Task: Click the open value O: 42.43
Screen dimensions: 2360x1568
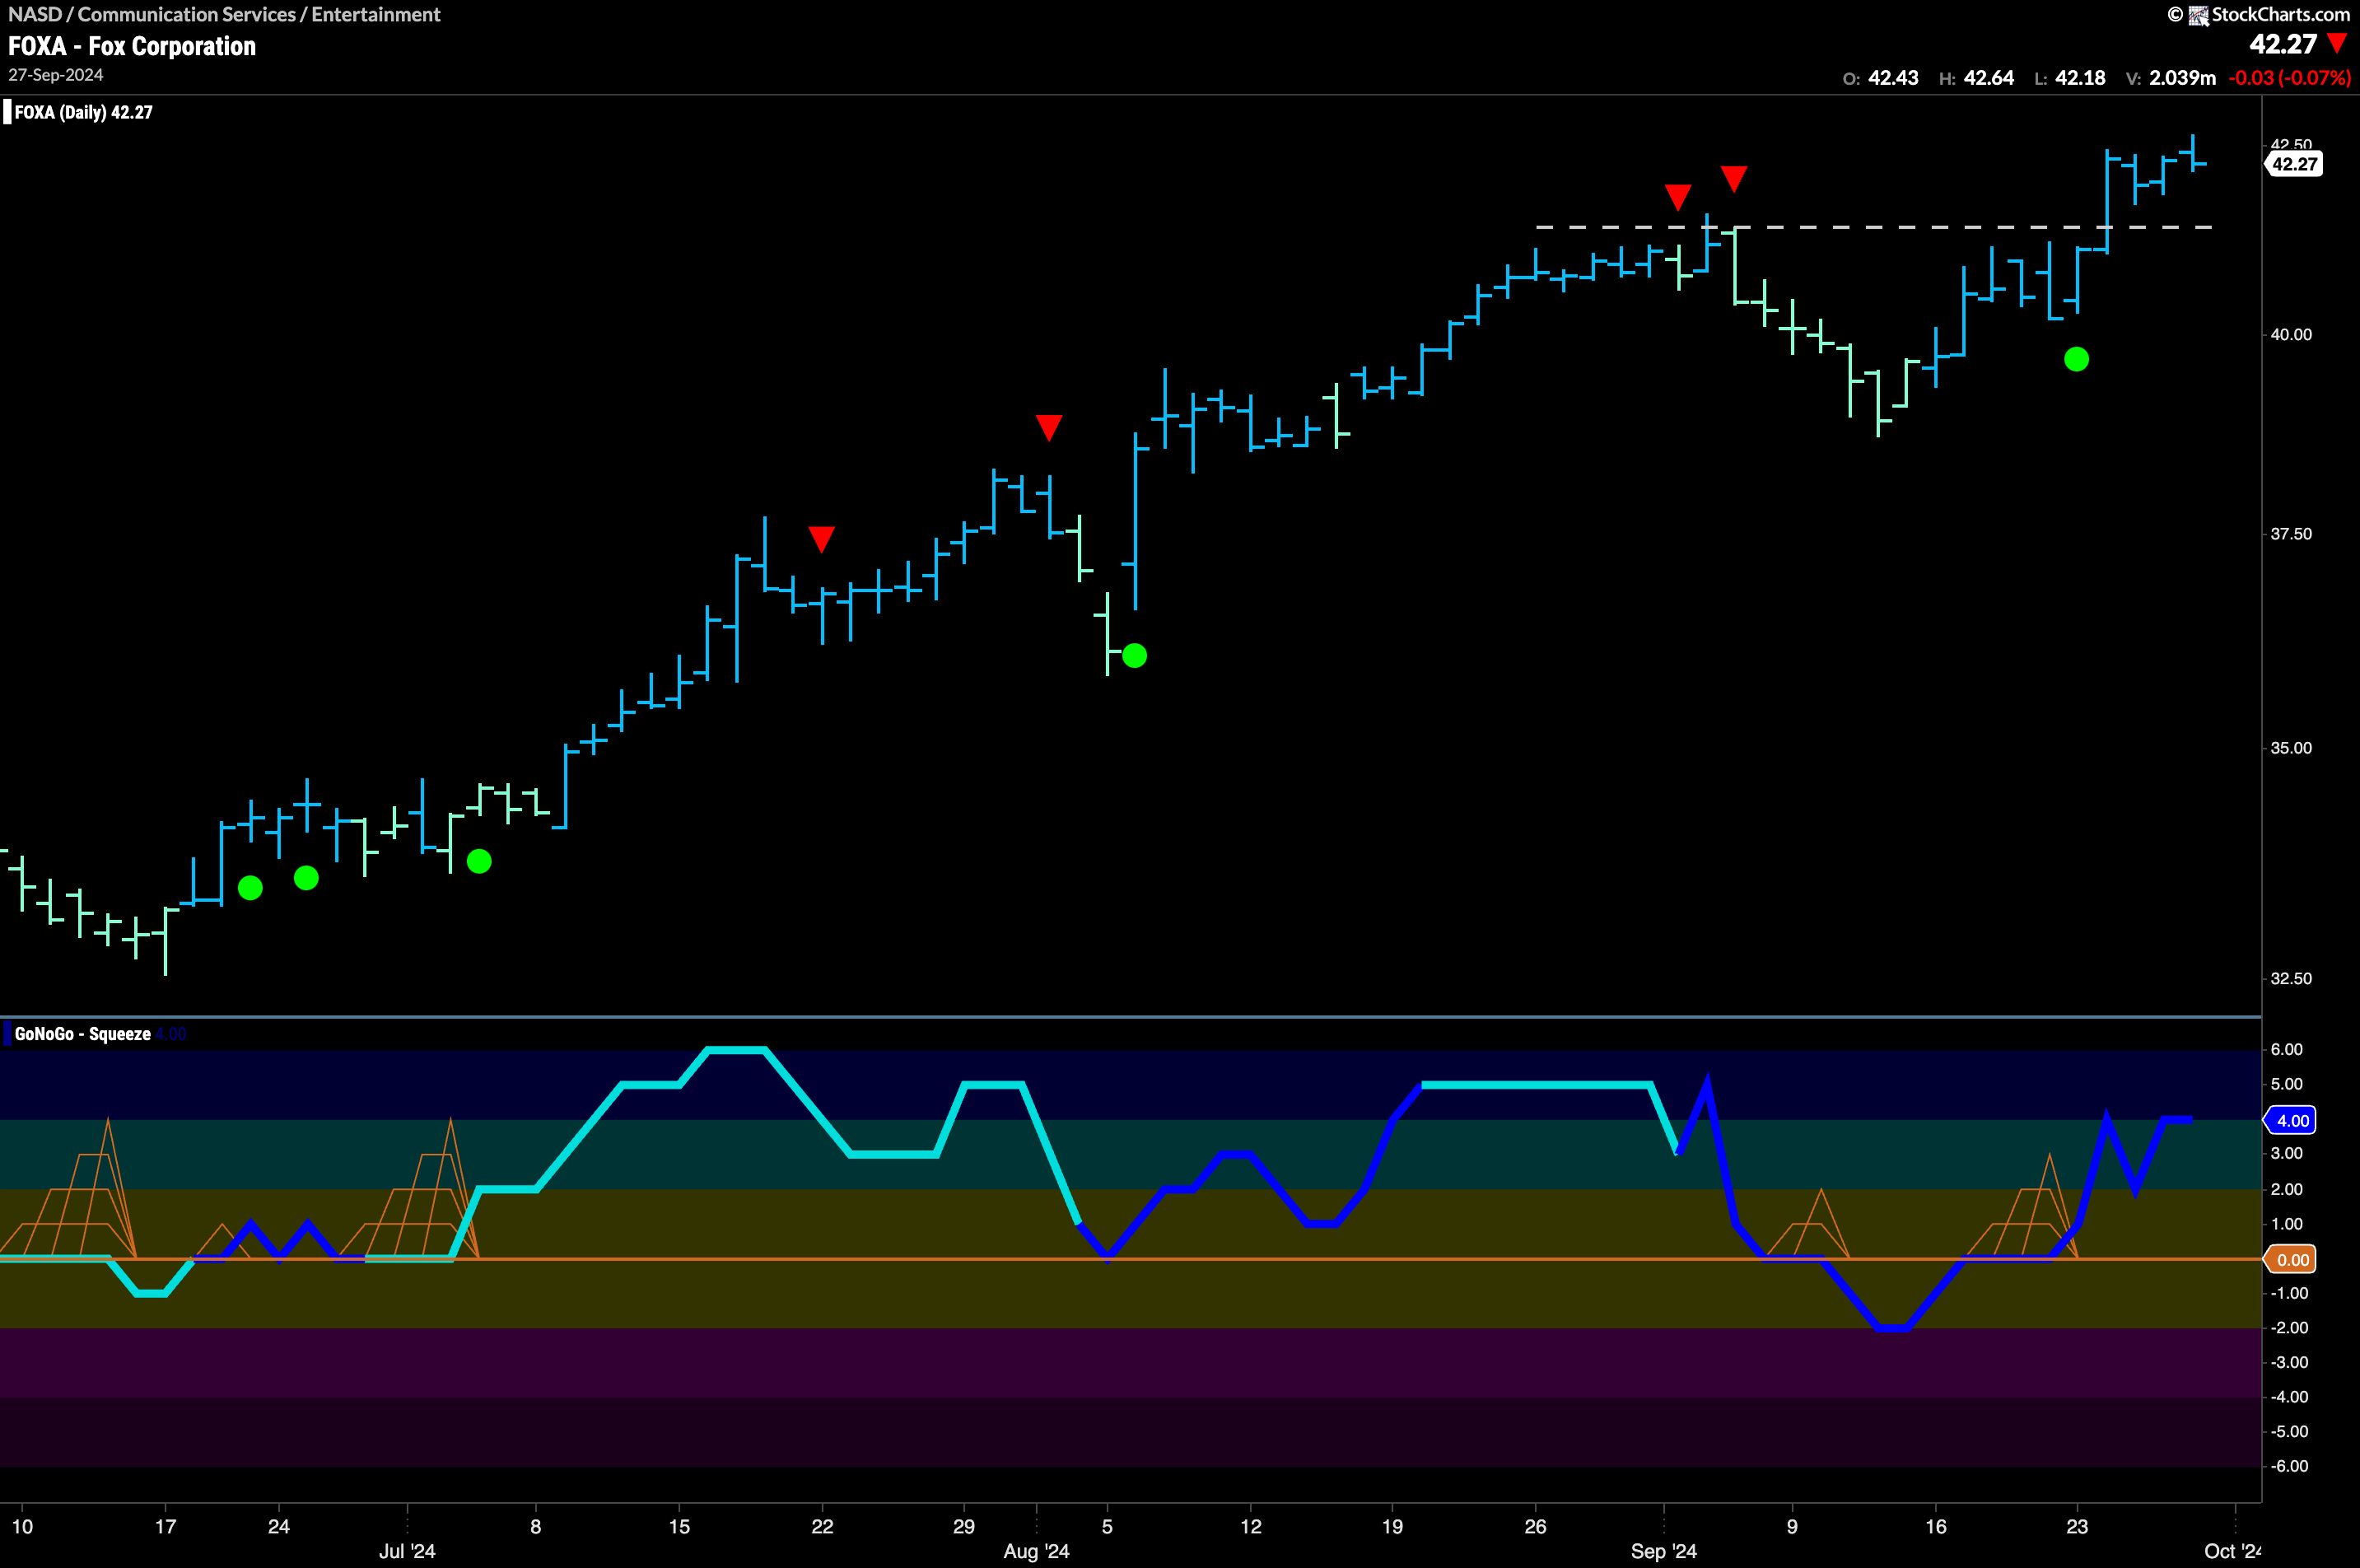Action: pyautogui.click(x=1881, y=78)
